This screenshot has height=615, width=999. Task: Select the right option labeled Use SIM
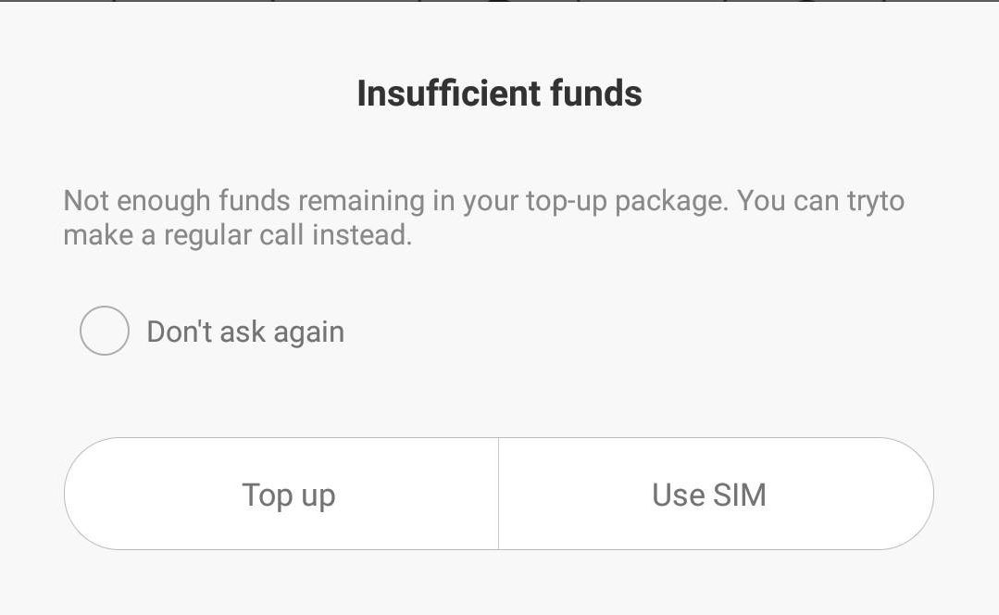709,495
